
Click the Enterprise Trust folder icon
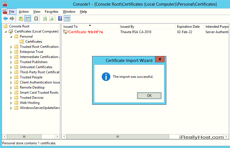pyautogui.click(x=16, y=52)
